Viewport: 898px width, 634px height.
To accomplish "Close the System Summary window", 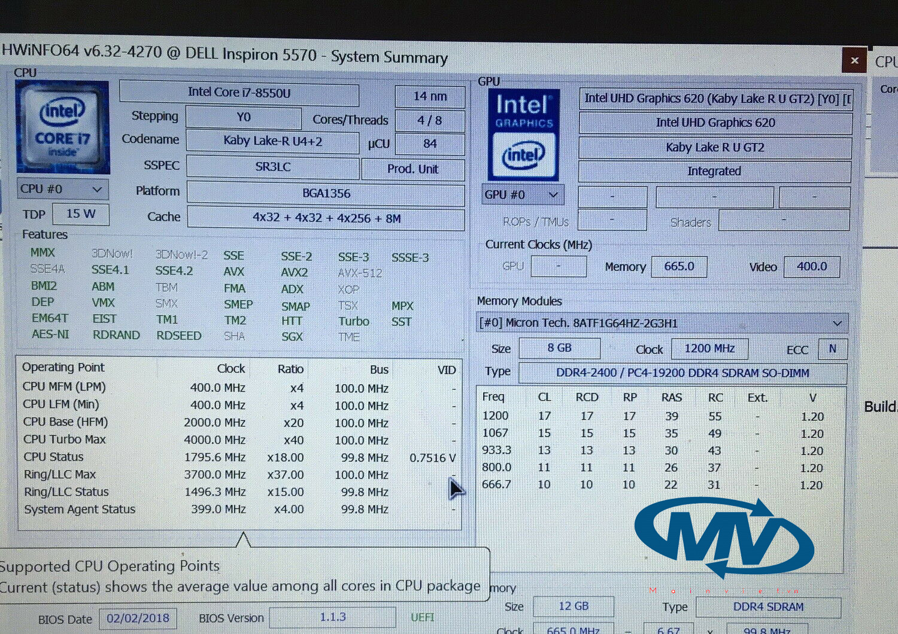I will [854, 60].
